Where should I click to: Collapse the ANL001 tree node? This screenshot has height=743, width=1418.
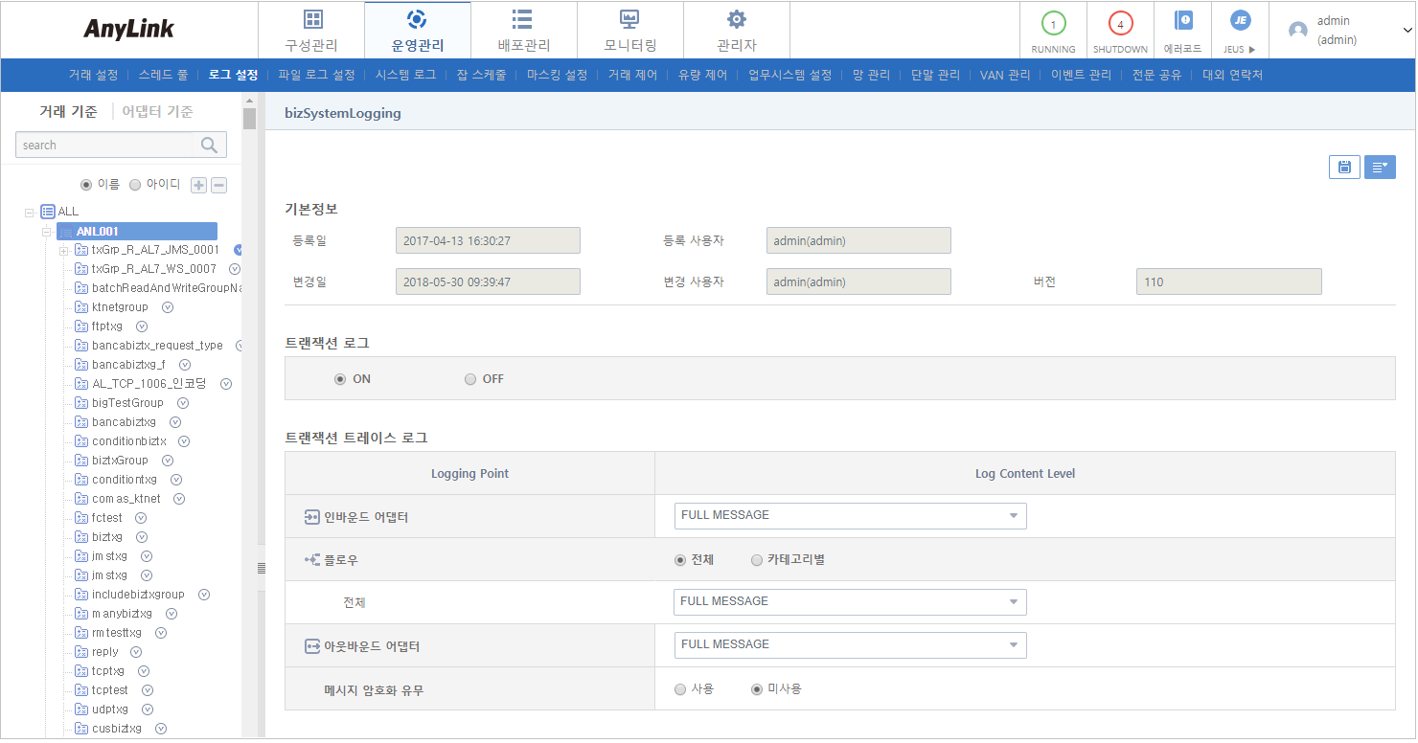(x=45, y=232)
